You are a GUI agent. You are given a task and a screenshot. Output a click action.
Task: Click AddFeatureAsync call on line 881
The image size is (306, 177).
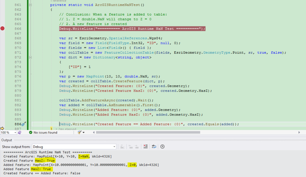98,100
